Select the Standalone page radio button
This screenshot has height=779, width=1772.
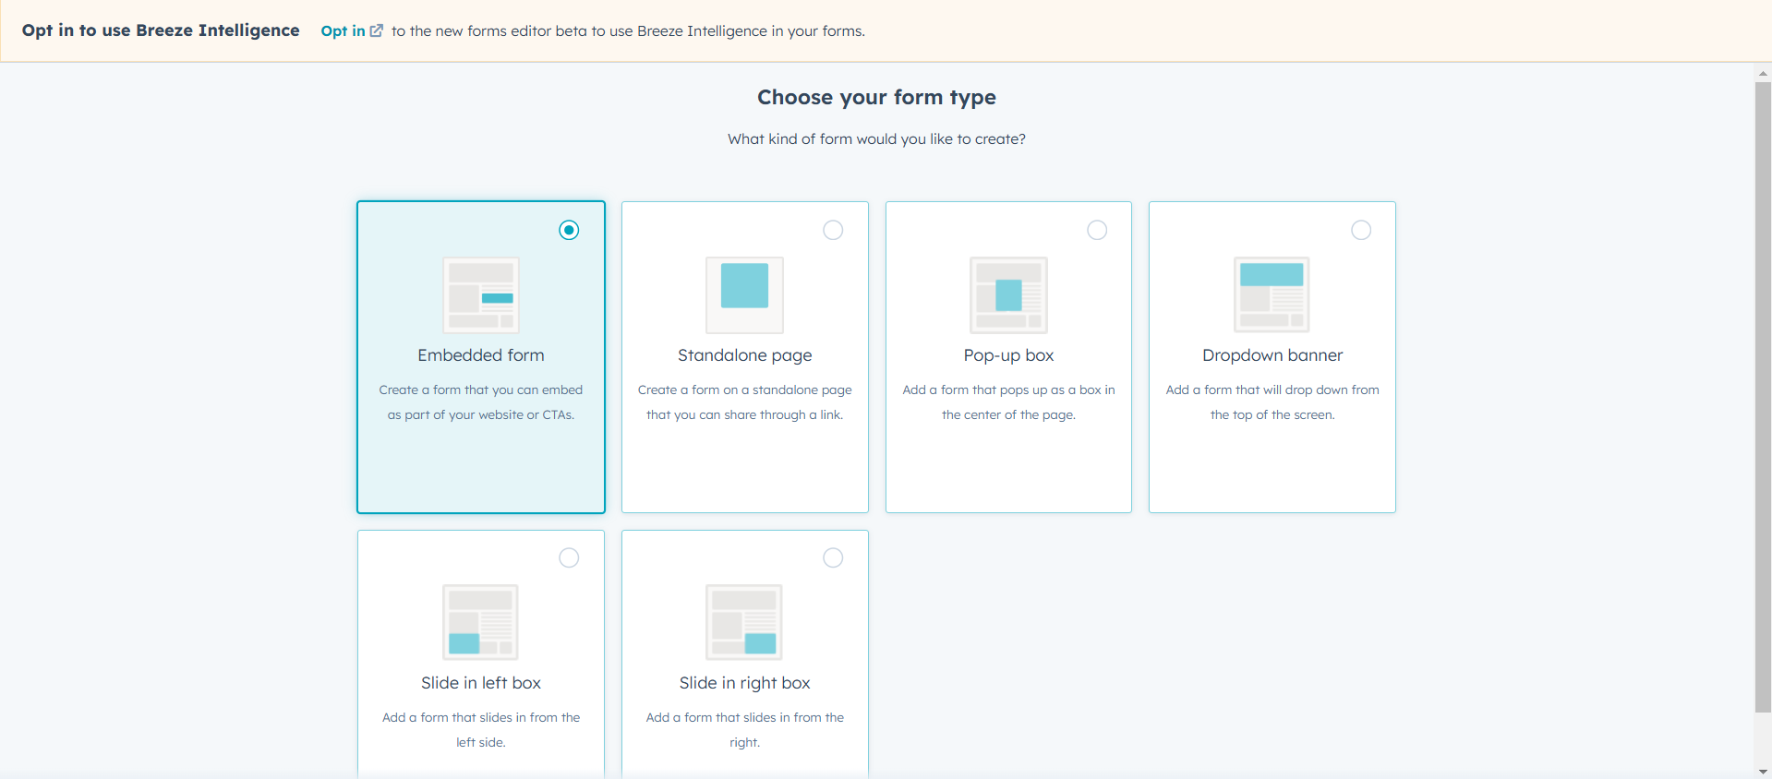coord(833,230)
